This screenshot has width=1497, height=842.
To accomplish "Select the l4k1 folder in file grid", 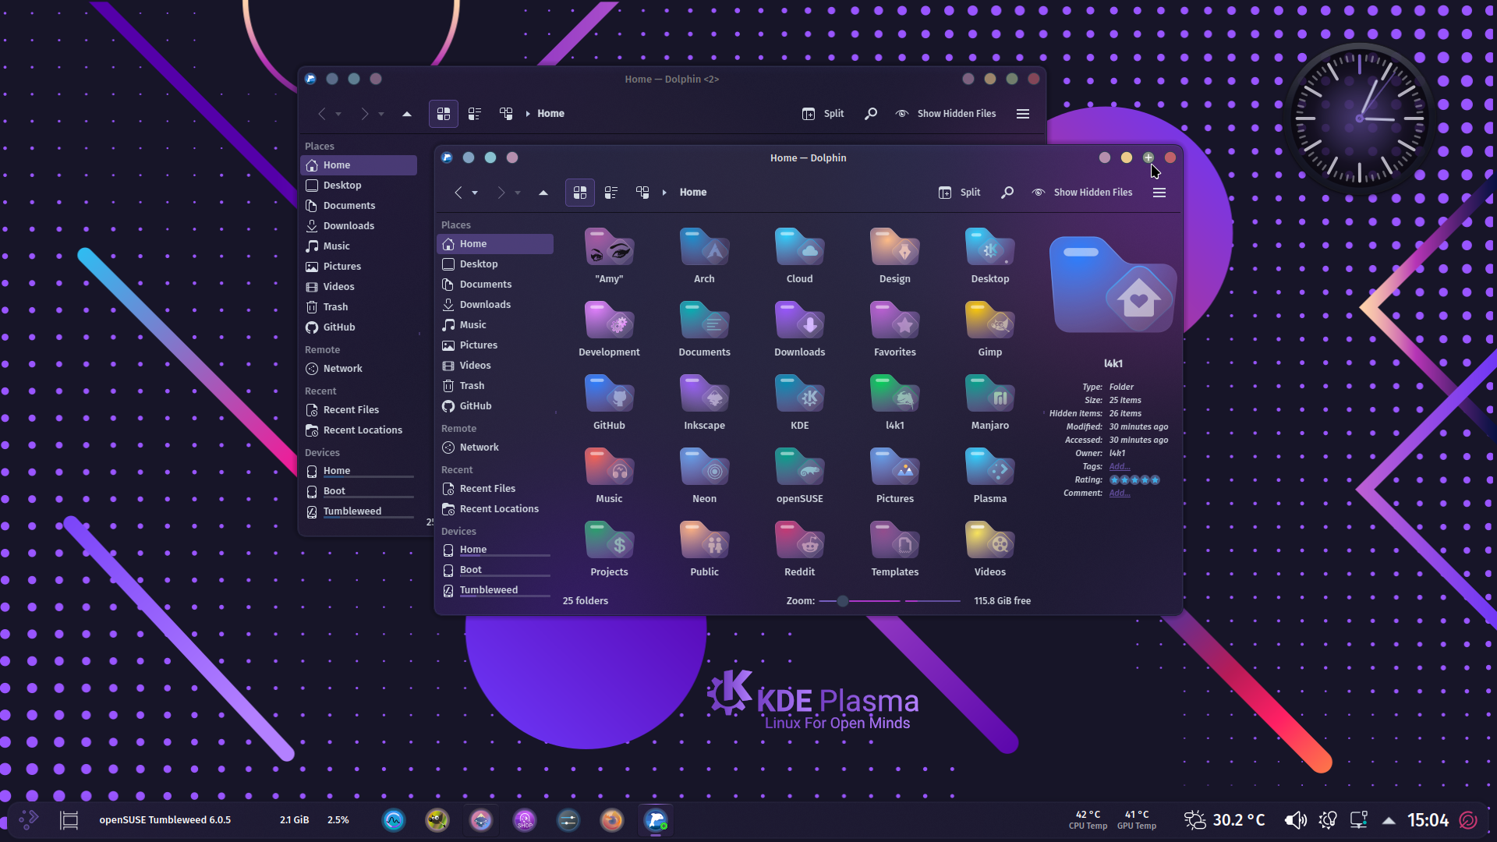I will coord(894,394).
